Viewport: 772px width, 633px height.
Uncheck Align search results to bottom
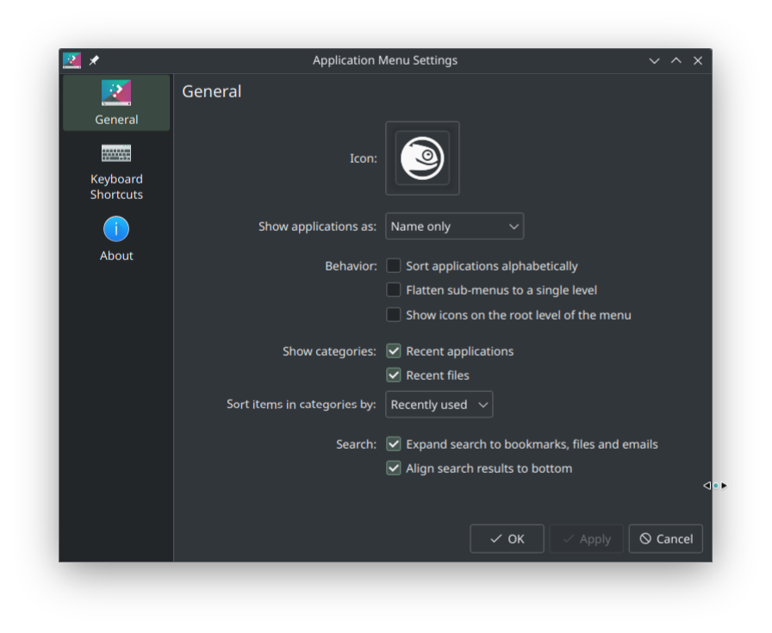click(x=394, y=468)
